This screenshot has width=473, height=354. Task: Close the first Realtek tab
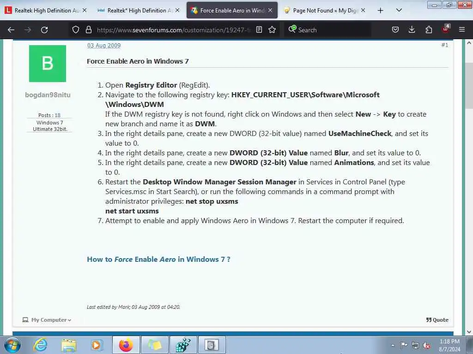85,10
